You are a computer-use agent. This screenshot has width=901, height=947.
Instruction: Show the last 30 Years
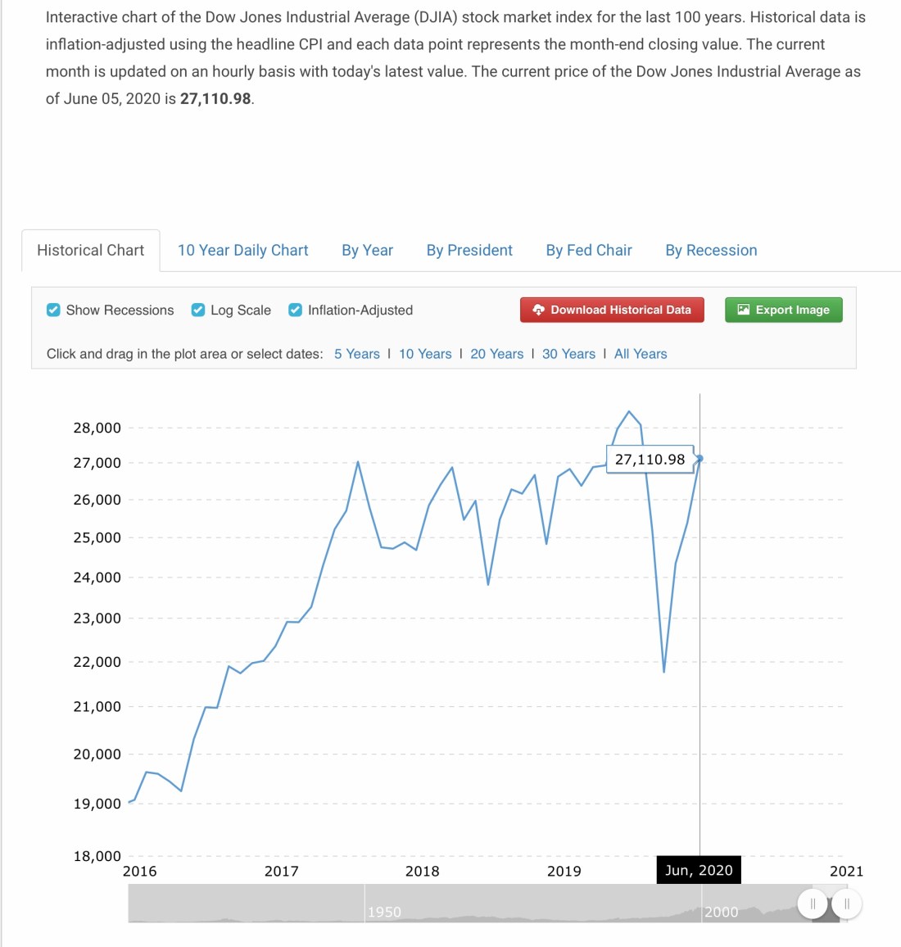pyautogui.click(x=568, y=354)
